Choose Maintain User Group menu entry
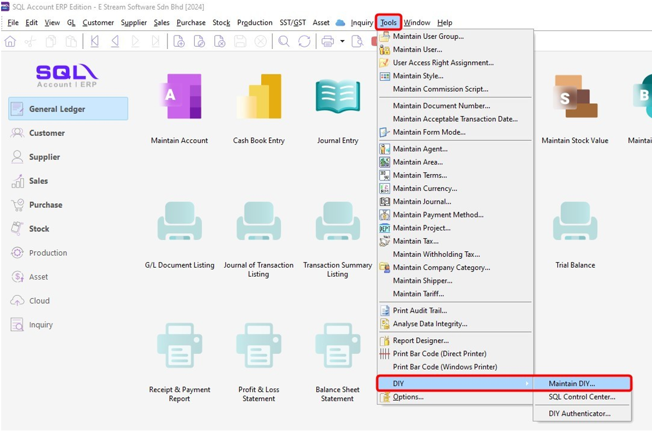The image size is (652, 431). pos(428,37)
